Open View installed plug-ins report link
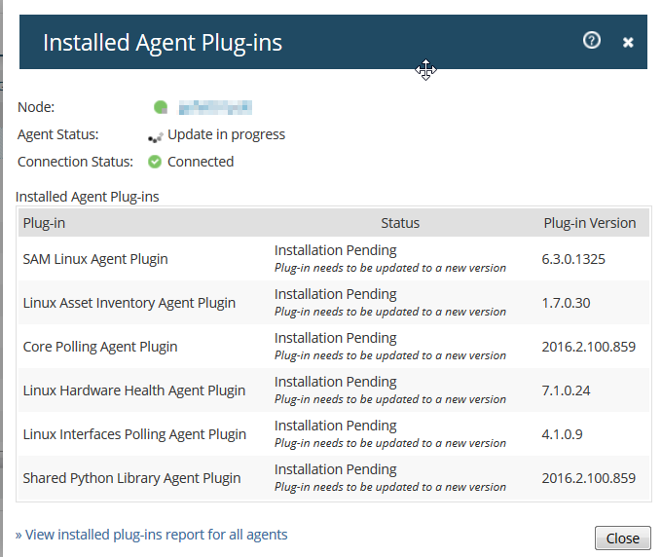The image size is (662, 557). coord(152,535)
